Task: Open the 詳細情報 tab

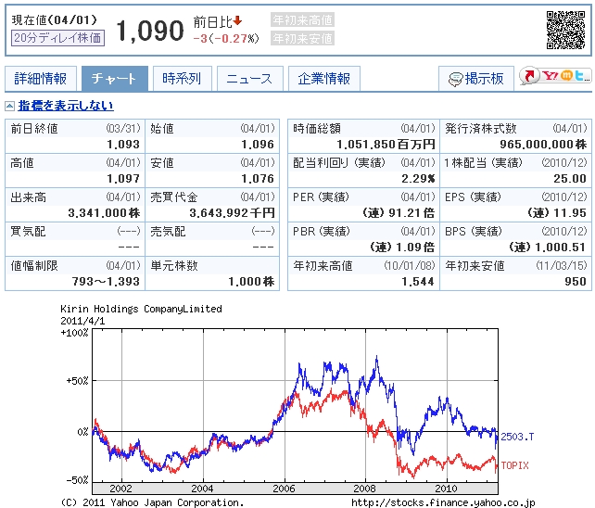Action: [41, 79]
